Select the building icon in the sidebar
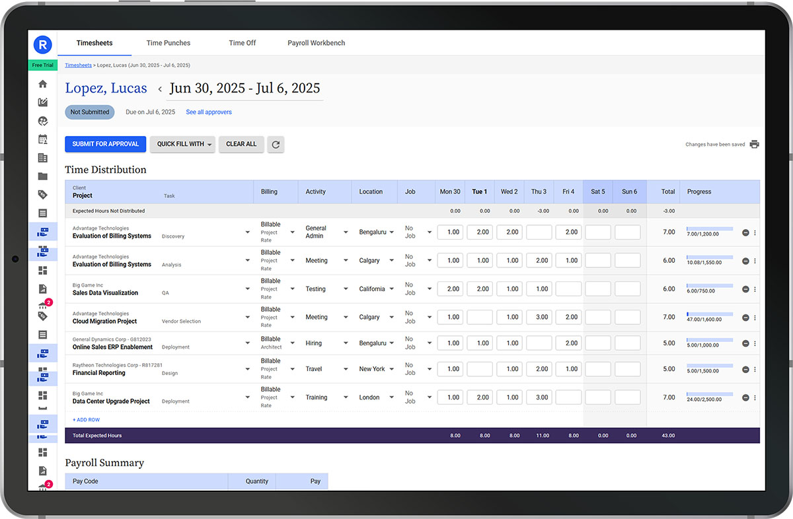793x519 pixels. 42,158
